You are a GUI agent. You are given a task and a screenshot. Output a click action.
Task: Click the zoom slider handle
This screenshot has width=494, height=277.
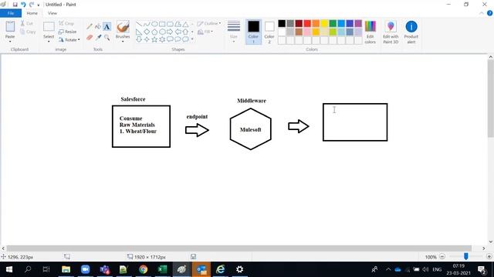pos(465,256)
